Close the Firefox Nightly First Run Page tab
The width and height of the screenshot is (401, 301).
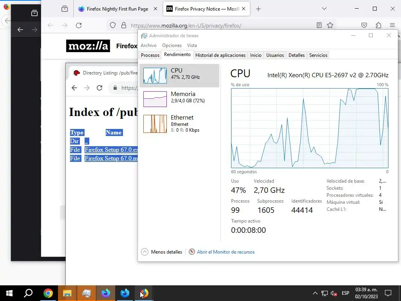(155, 9)
